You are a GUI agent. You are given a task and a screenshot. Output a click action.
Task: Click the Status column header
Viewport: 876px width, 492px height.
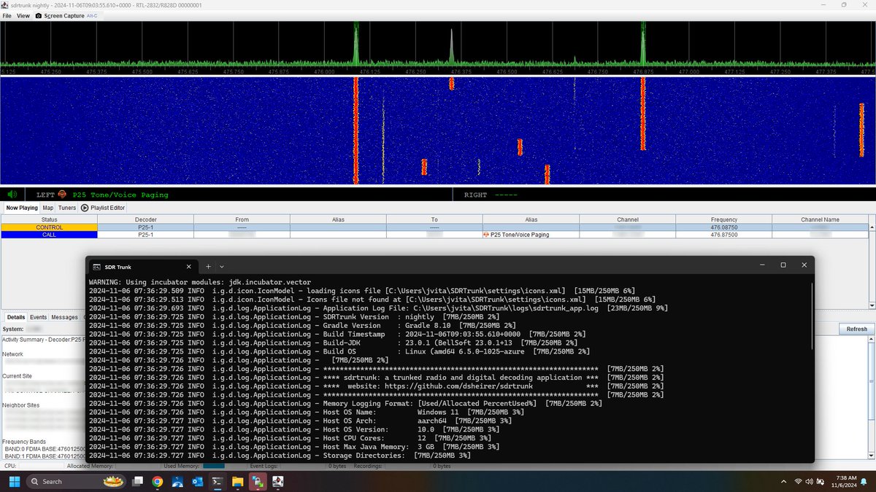(x=49, y=219)
